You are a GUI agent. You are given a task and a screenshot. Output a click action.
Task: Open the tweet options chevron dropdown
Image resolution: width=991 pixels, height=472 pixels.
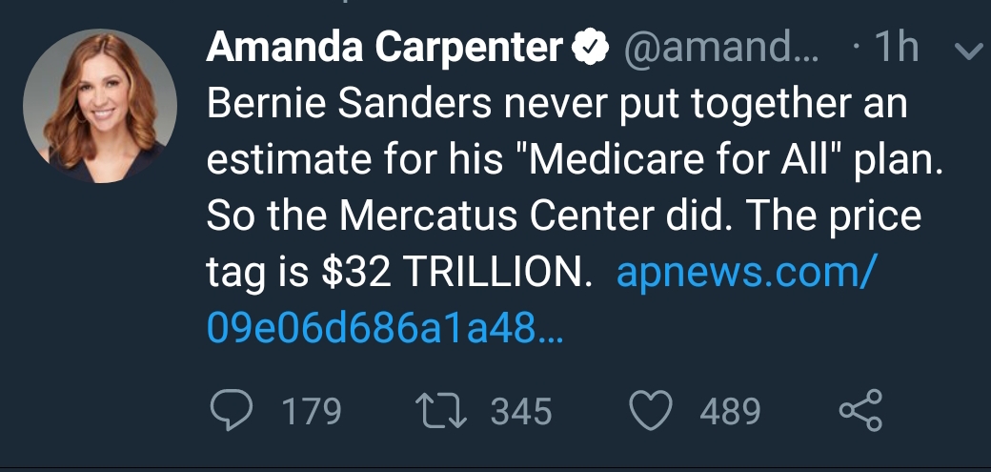click(x=966, y=52)
